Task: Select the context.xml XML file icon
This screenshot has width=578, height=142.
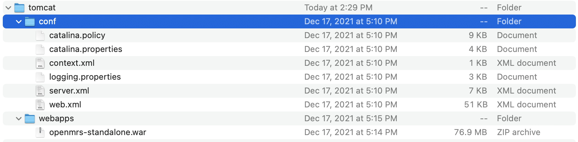Action: click(x=40, y=63)
